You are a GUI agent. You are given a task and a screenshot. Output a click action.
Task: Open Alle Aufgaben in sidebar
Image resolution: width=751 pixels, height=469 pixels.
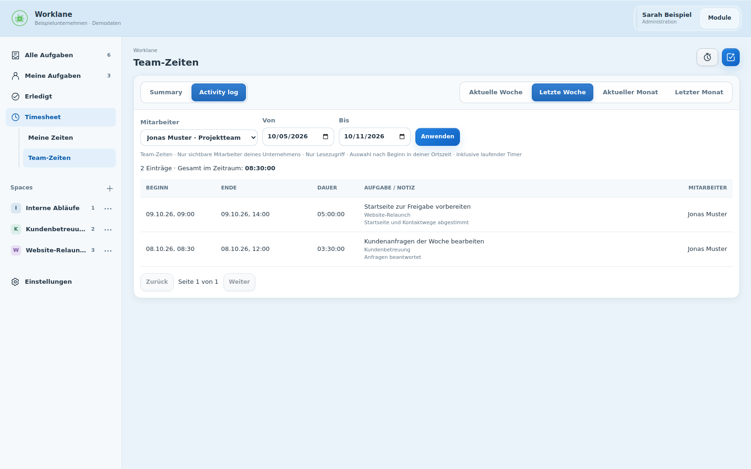coord(61,55)
